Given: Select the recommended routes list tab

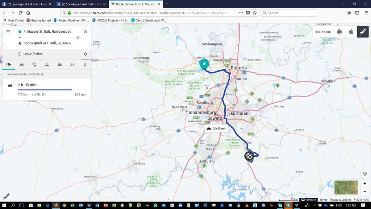Looking at the screenshot, I should click(x=9, y=65).
